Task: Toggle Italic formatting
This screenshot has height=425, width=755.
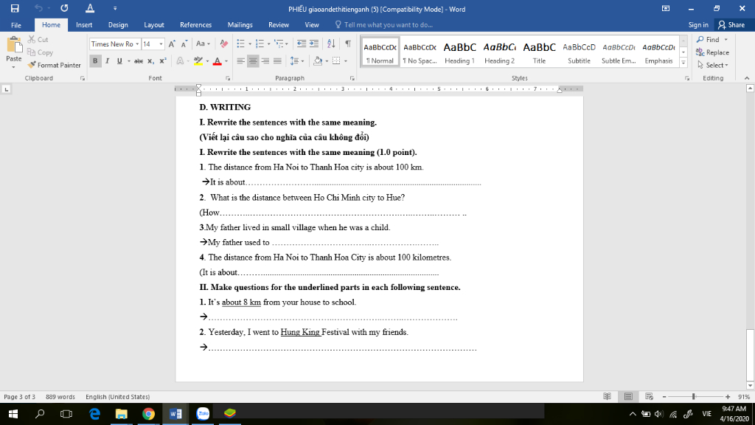Action: pyautogui.click(x=108, y=61)
